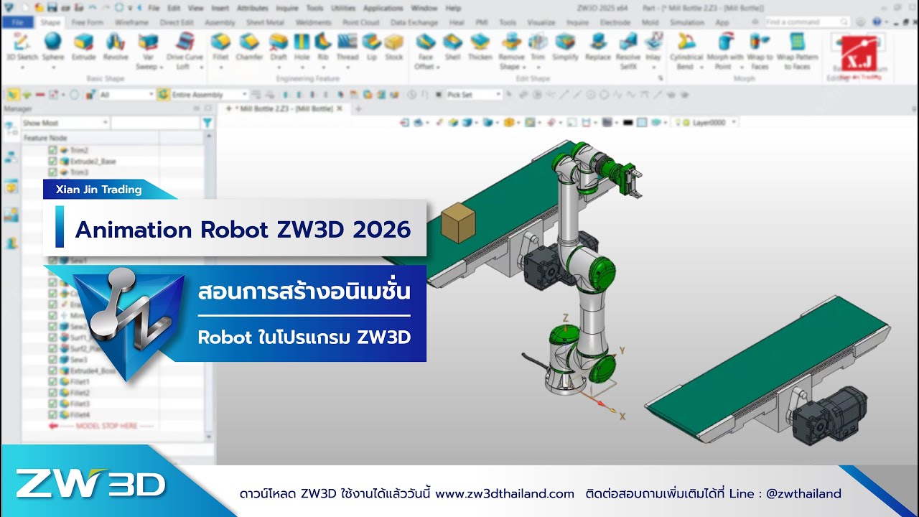Uncheck the Fillet2 feature checkbox

52,393
